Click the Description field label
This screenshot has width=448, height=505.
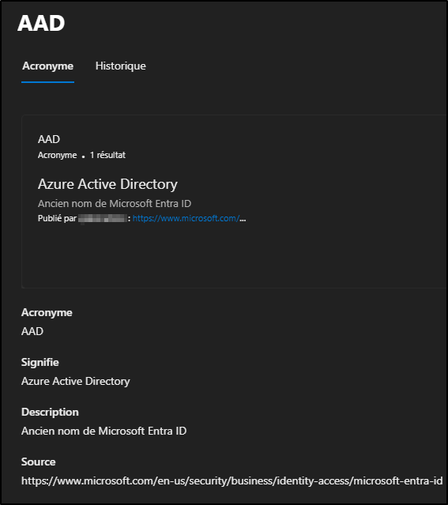click(x=50, y=412)
